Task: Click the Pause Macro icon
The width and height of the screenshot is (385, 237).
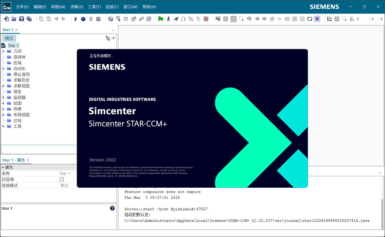Action: pos(91,19)
